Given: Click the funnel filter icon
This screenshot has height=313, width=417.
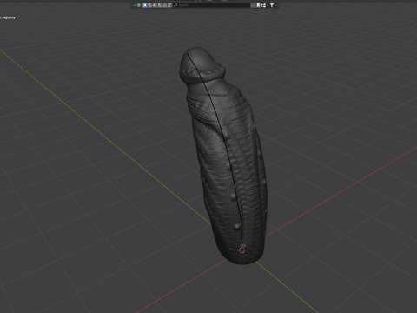Looking at the screenshot, I should (x=272, y=5).
